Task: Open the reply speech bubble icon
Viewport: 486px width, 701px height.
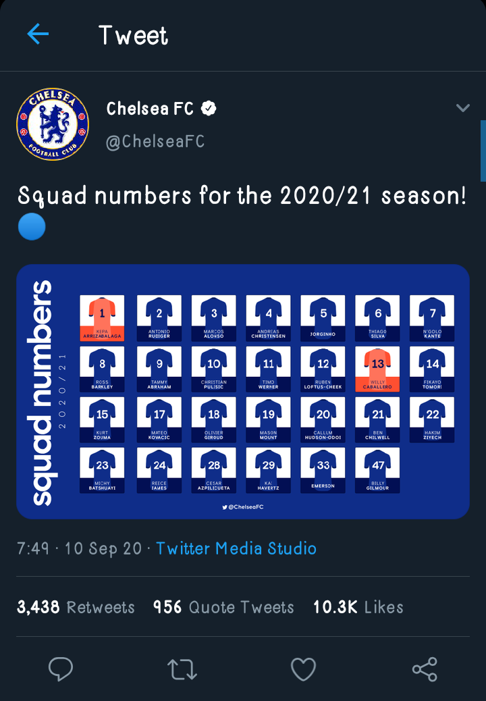Action: pyautogui.click(x=61, y=669)
